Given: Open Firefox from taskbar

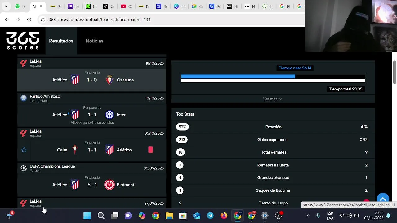Looking at the screenshot, I should [x=224, y=216].
